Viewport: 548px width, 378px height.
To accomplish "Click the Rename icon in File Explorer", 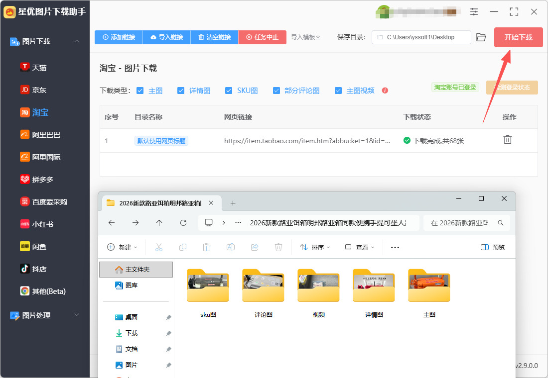I will (x=231, y=247).
